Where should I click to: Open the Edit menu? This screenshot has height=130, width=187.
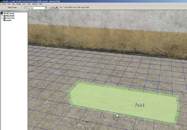(x=9, y=4)
